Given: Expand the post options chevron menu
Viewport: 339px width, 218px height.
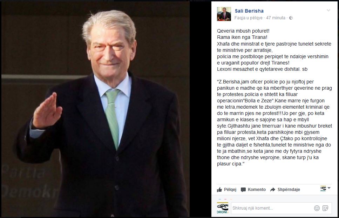Looking at the screenshot, I should [x=328, y=10].
